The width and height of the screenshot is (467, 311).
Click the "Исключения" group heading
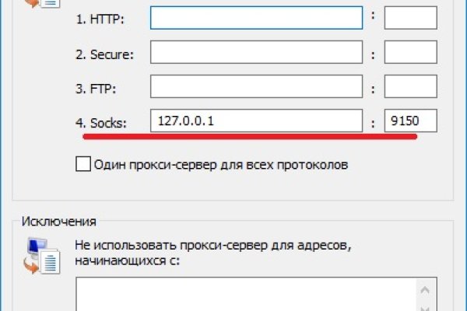(60, 222)
